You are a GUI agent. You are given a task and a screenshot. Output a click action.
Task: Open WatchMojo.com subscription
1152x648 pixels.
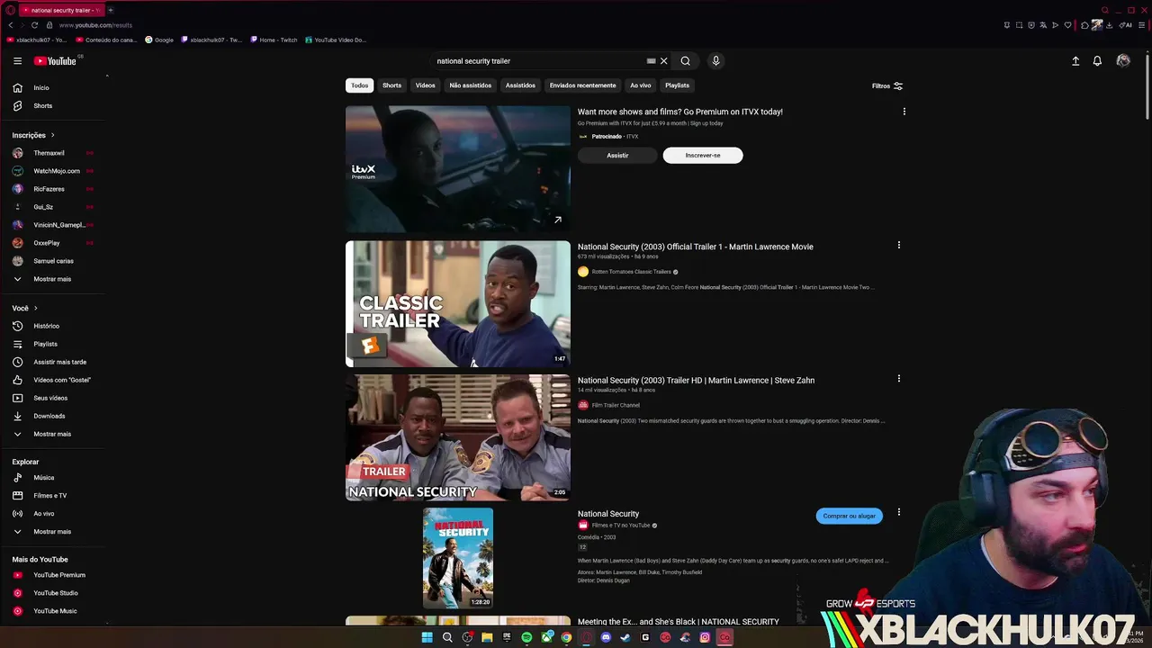pyautogui.click(x=54, y=171)
